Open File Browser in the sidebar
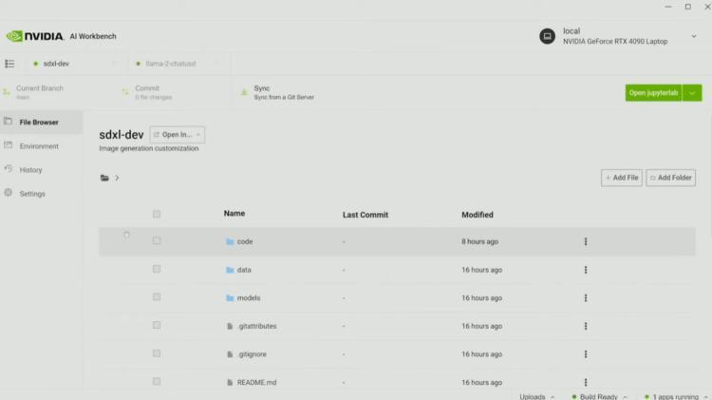 42,122
